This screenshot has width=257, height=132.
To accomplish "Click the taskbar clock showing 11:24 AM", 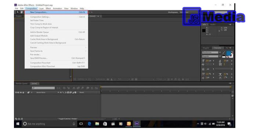I will 220,124.
